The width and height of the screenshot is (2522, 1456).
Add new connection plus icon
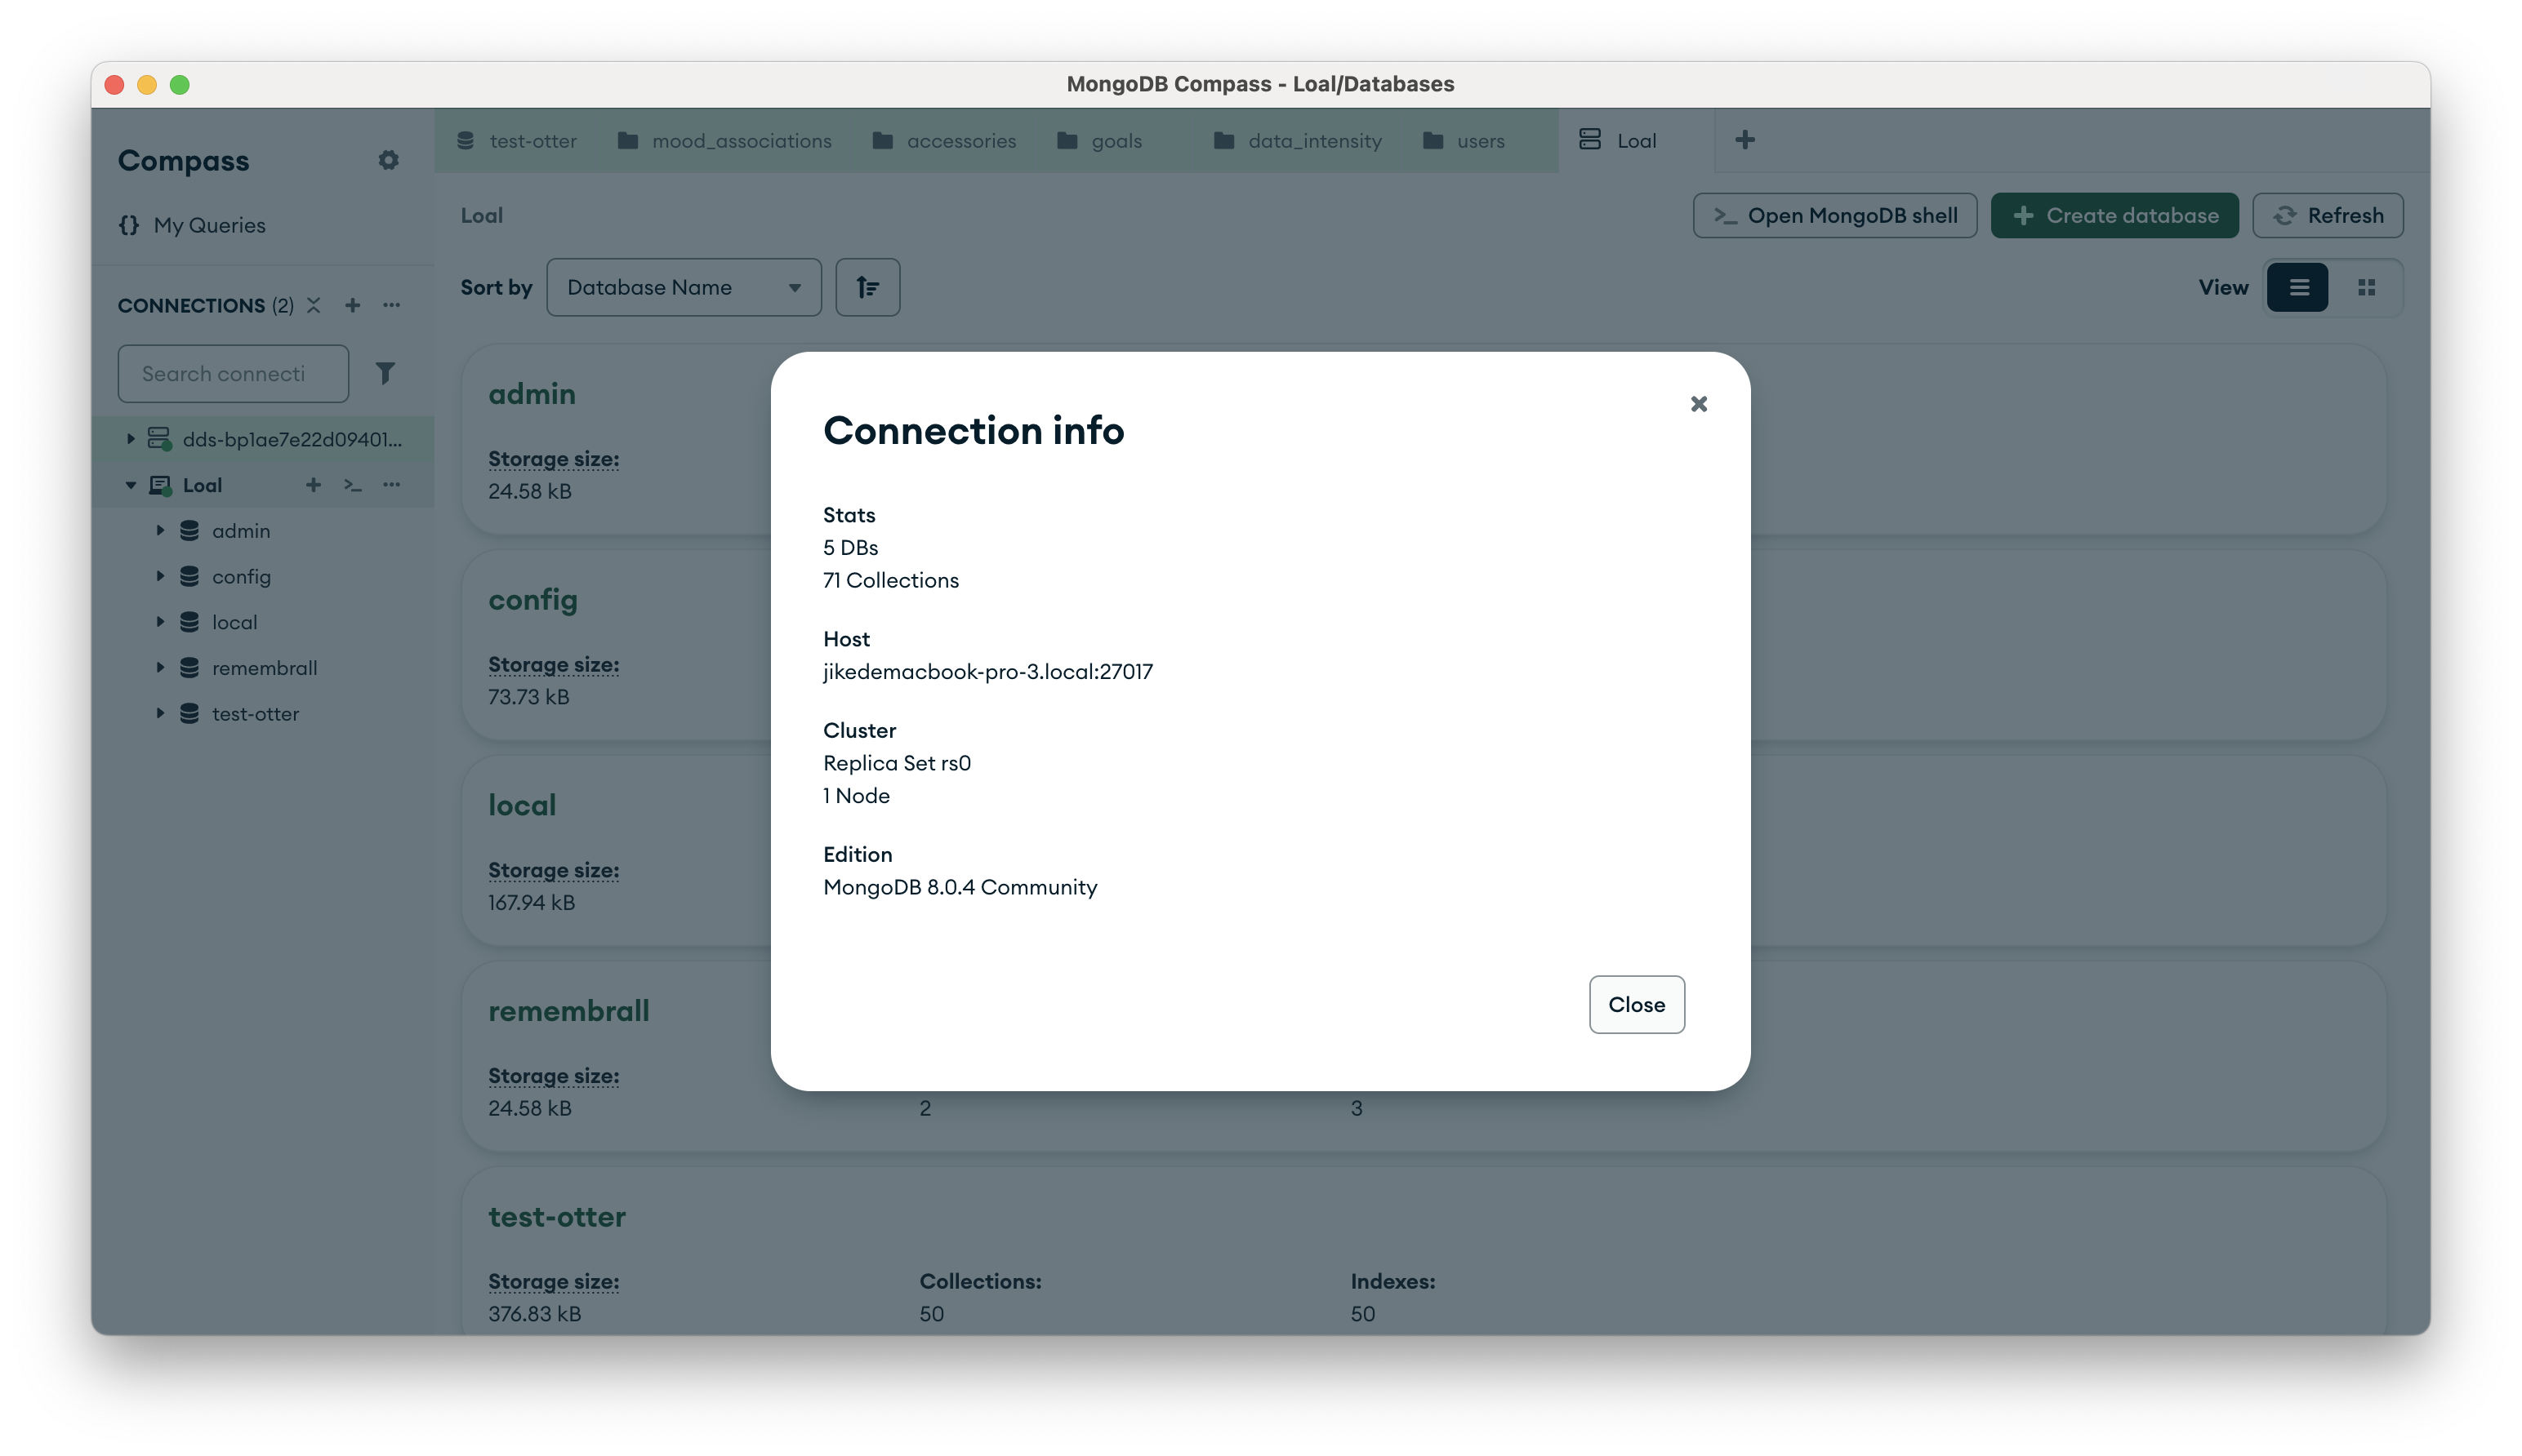point(352,305)
